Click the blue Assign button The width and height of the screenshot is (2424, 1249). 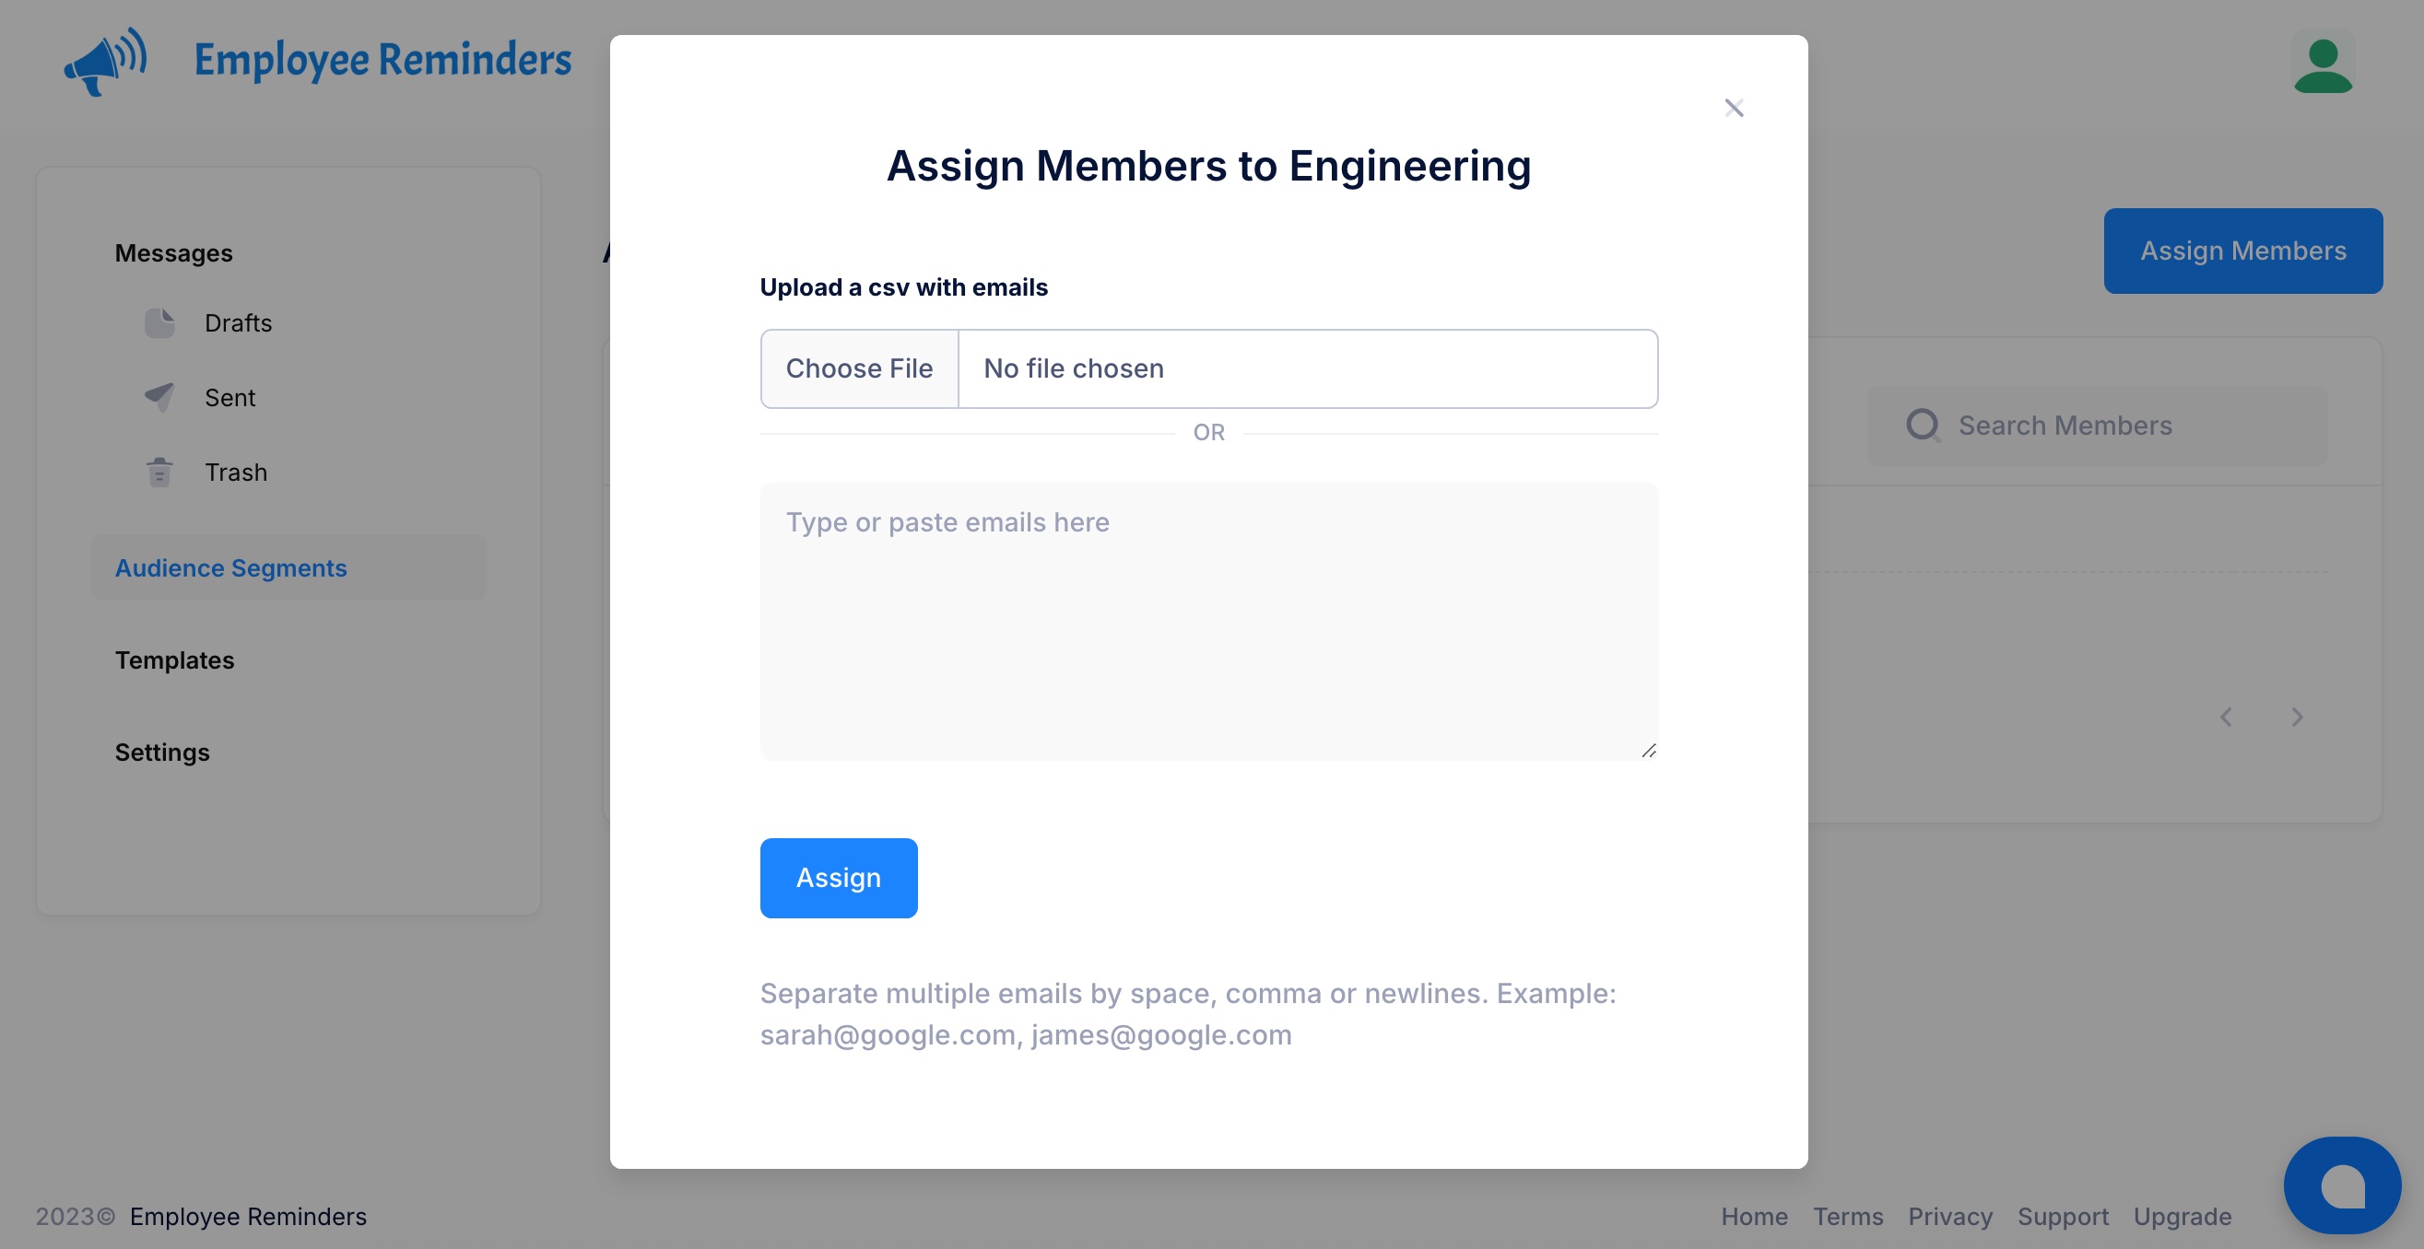point(838,878)
